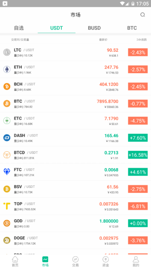Select the DASH coin blue logo
Screen dimensions: 151x269
(7, 138)
